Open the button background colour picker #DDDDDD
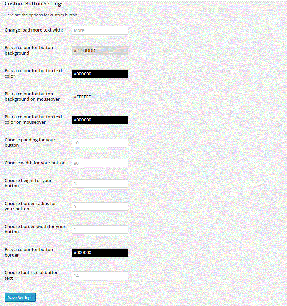The height and width of the screenshot is (306, 287). [100, 50]
